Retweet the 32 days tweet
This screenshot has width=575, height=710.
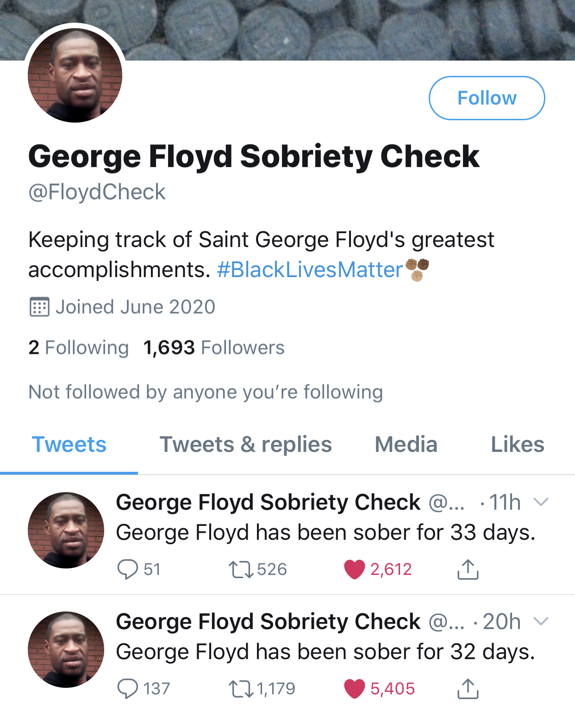[241, 689]
